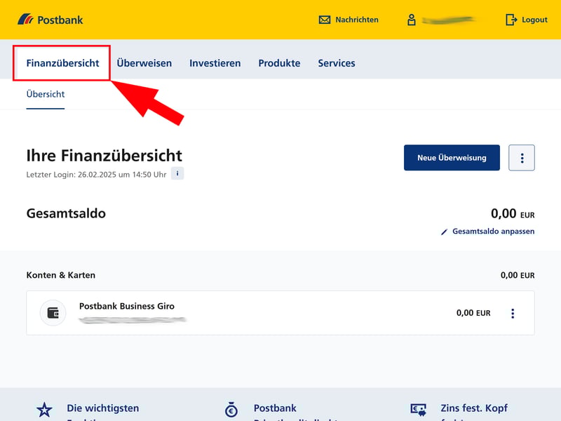This screenshot has height=421, width=561.
Task: Open last login info icon
Action: point(177,173)
